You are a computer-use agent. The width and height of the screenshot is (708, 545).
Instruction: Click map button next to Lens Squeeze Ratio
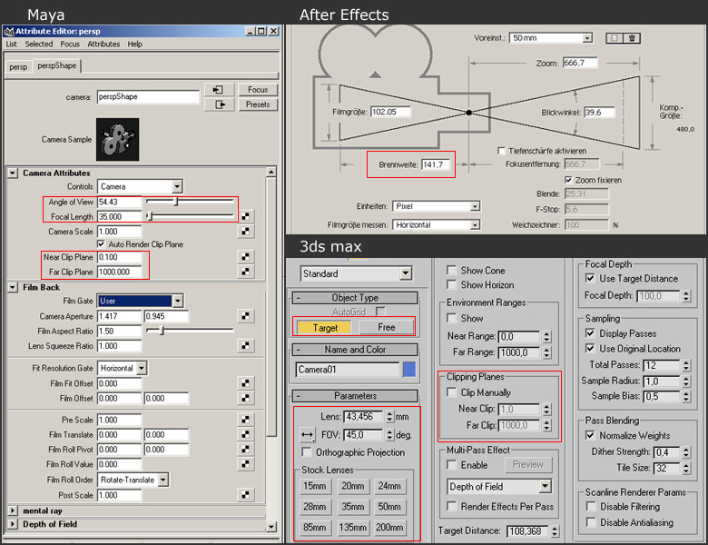[x=246, y=346]
